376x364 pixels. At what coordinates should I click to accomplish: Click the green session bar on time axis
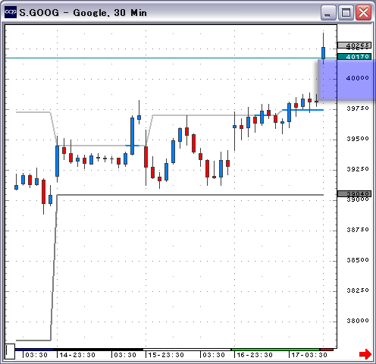pos(276,350)
